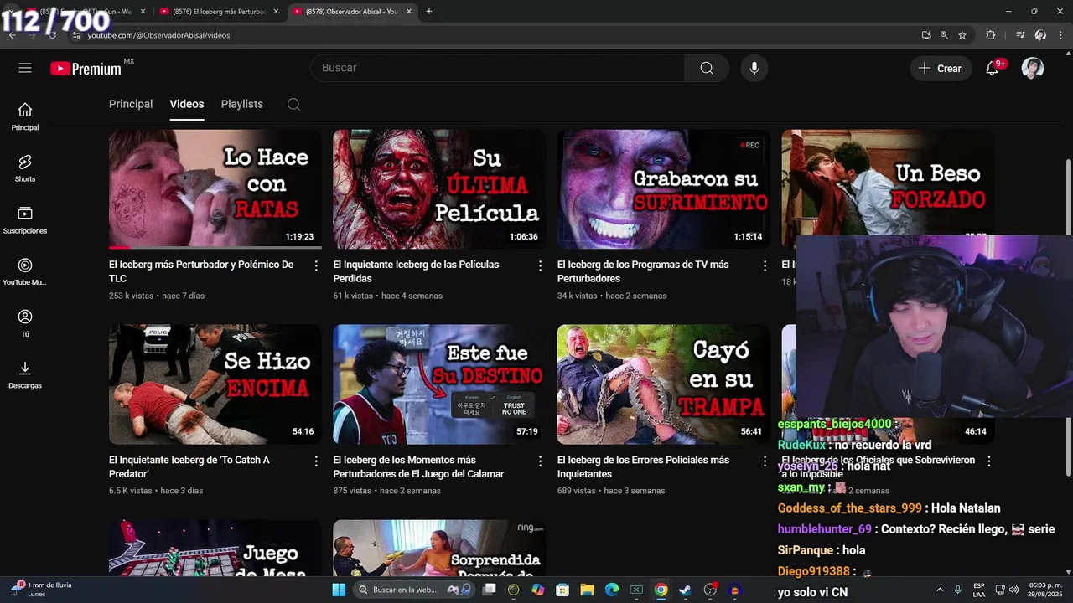The image size is (1073, 603).
Task: Switch to the Playlists channel tab
Action: coord(242,104)
